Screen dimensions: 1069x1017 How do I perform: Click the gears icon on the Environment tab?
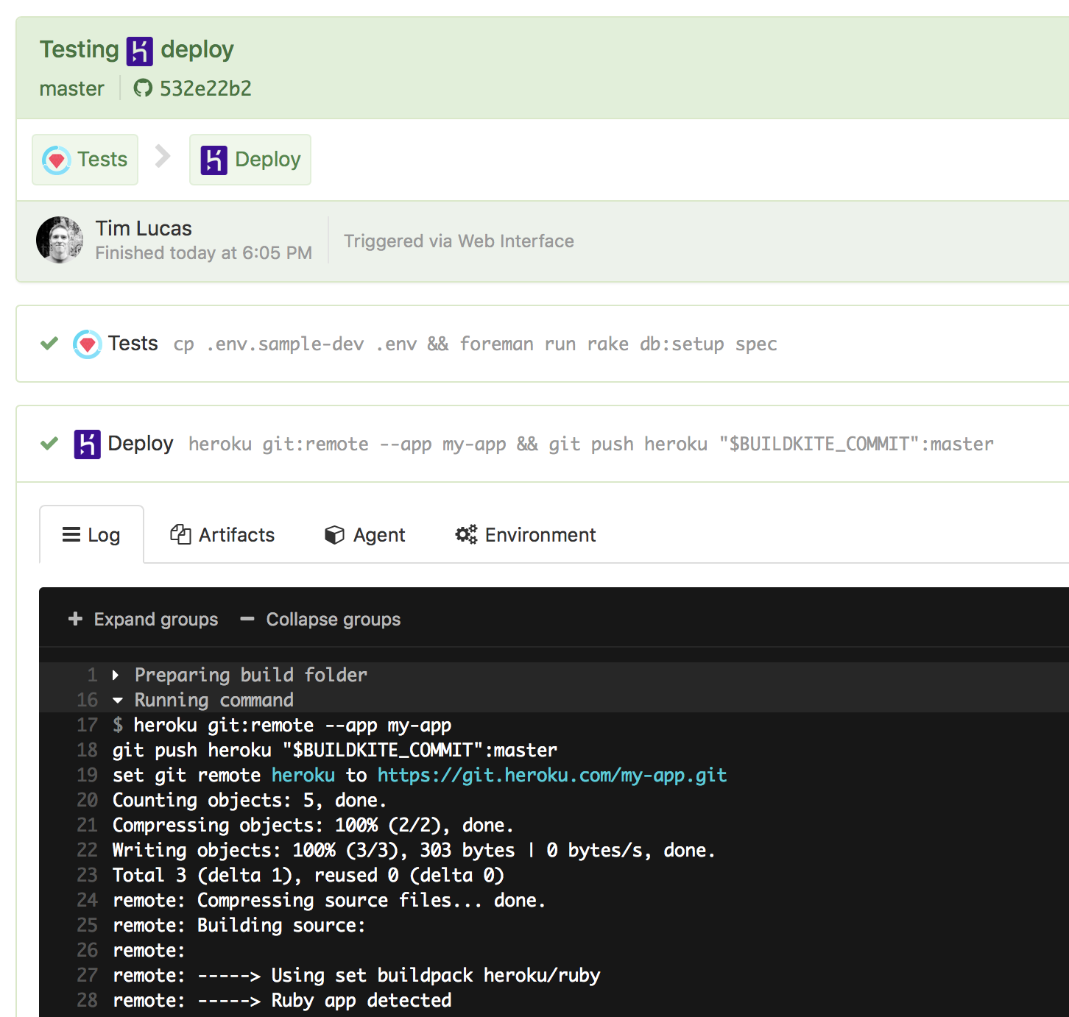coord(465,534)
